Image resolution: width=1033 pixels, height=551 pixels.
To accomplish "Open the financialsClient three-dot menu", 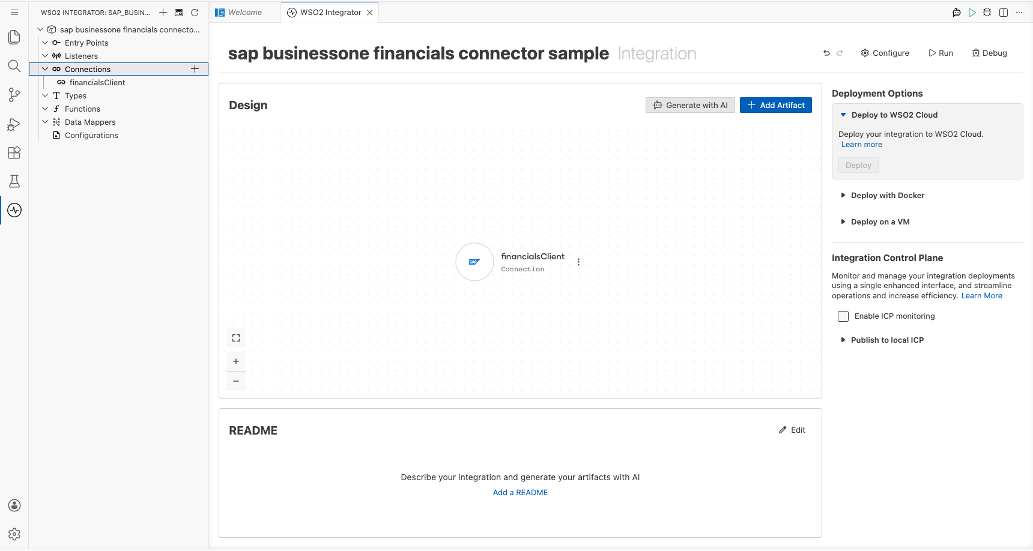I will [578, 262].
